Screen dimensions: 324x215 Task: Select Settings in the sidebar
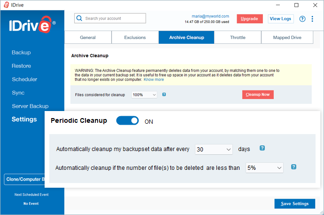[x=24, y=119]
